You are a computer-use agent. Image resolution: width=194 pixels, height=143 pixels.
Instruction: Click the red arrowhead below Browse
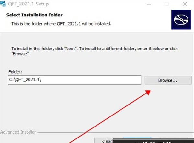148,93
